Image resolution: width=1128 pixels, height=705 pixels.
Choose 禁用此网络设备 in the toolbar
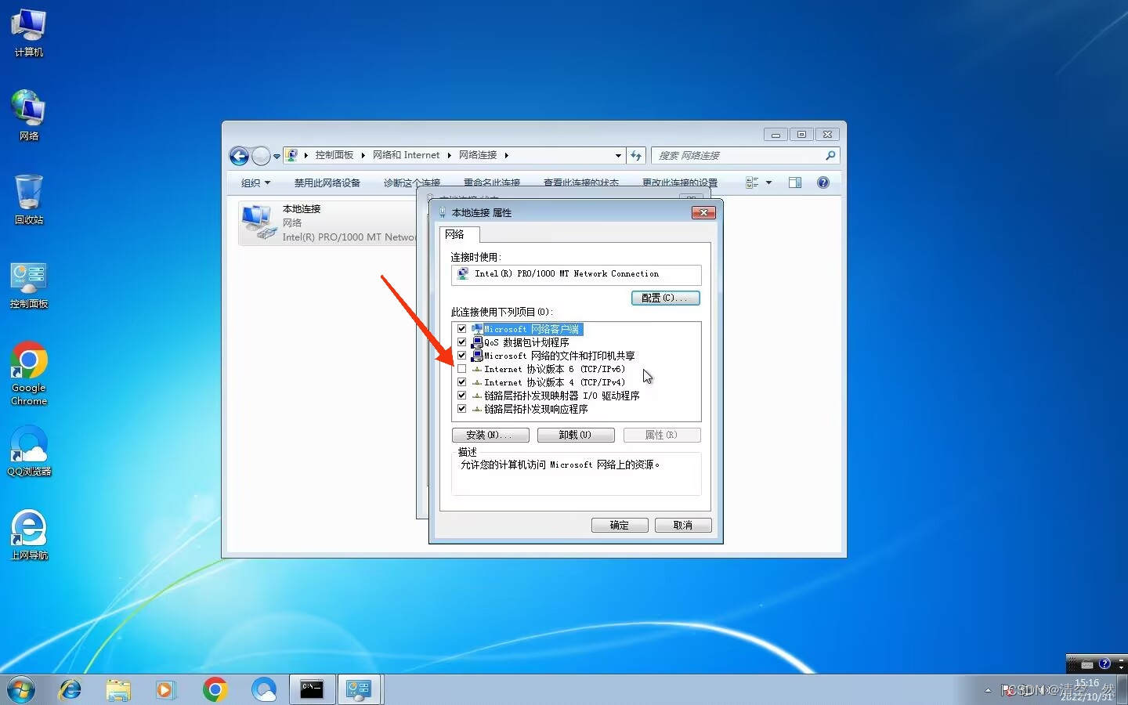tap(327, 183)
